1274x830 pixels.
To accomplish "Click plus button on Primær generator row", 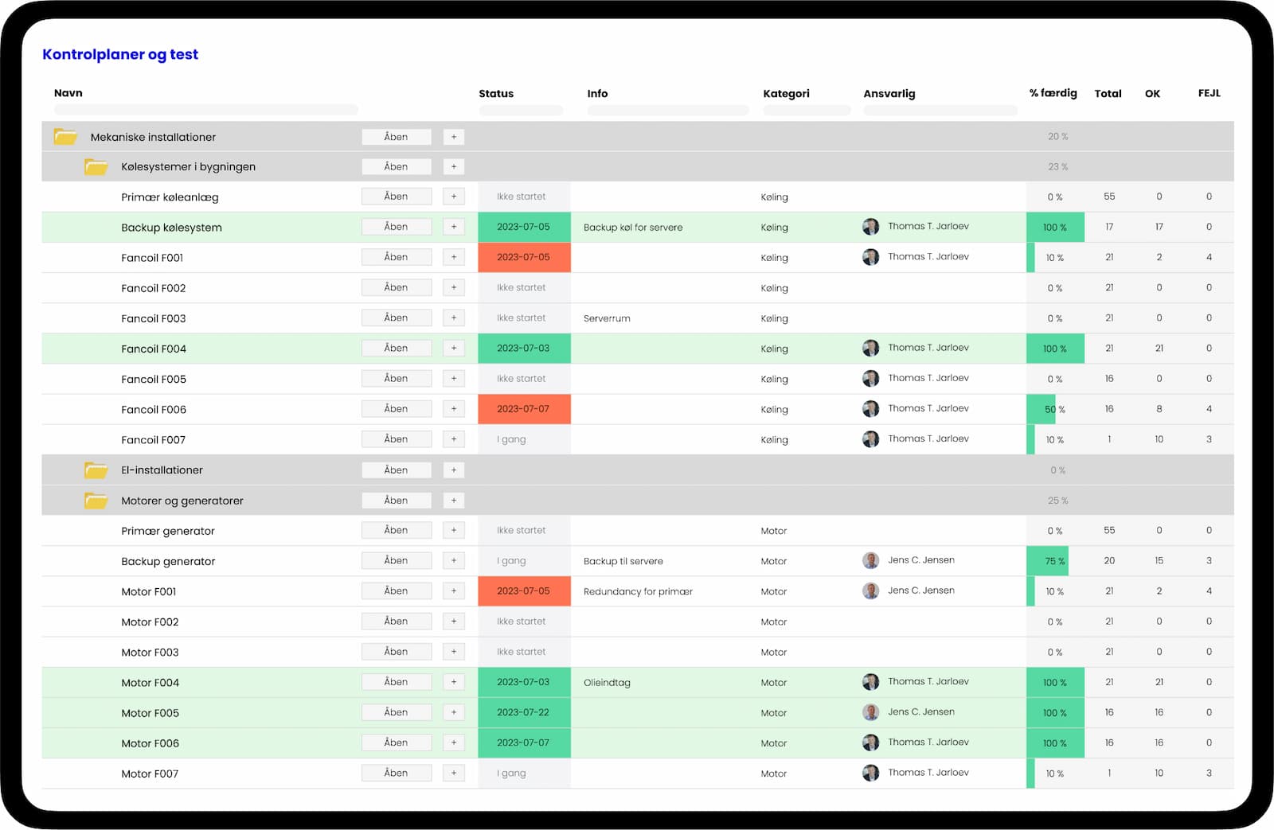I will 454,530.
